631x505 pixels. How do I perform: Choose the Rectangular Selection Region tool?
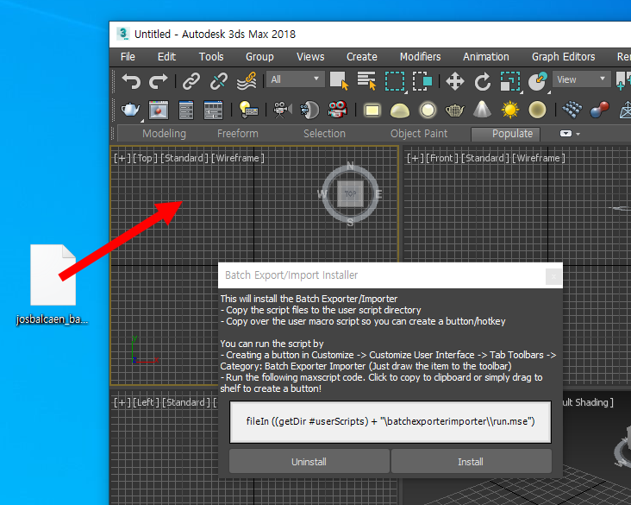coord(395,81)
